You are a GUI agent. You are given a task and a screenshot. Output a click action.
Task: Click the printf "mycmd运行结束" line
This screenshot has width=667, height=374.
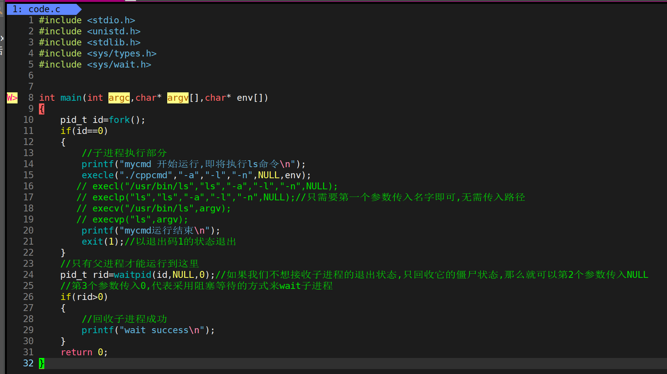coord(151,231)
